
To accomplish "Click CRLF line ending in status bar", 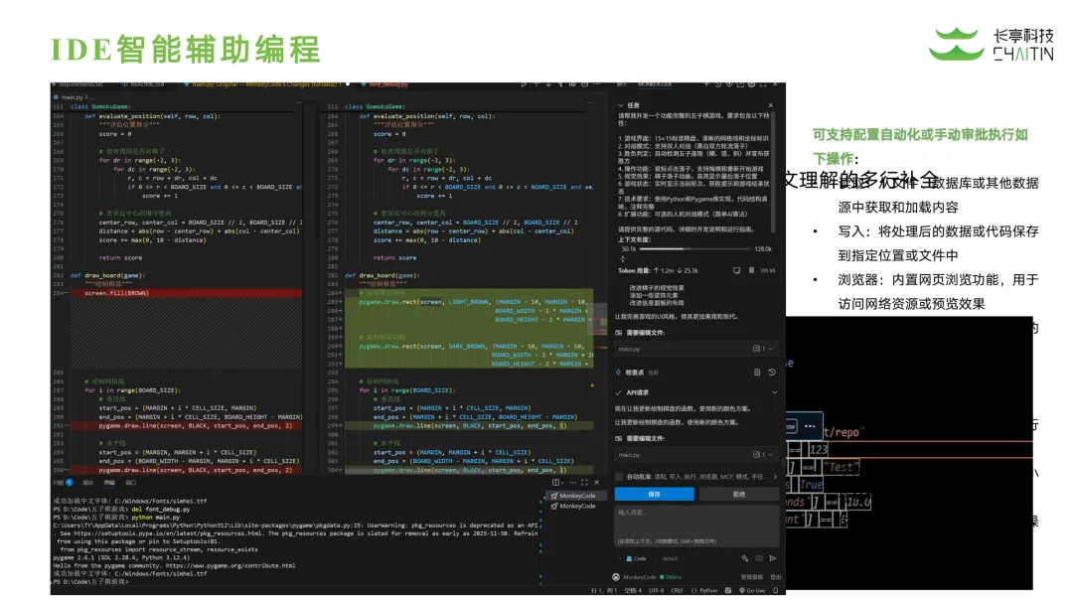I will pos(678,590).
